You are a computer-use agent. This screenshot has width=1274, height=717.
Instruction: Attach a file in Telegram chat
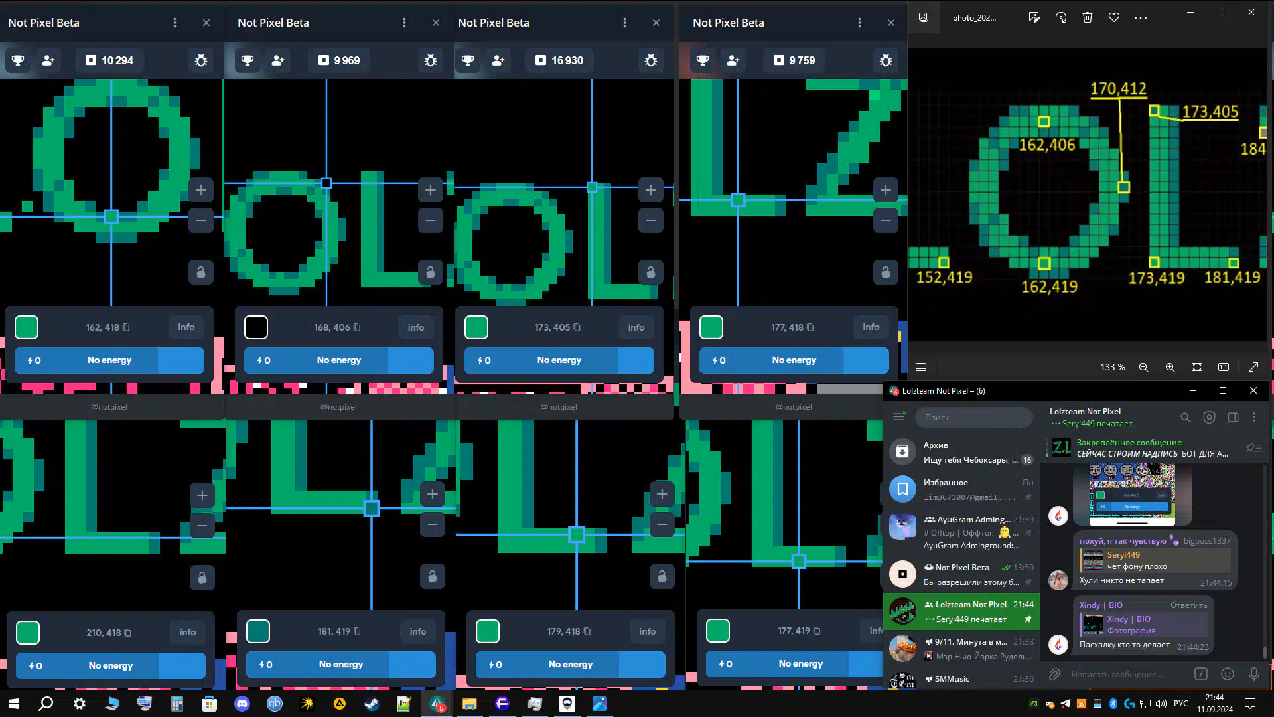click(x=1054, y=675)
